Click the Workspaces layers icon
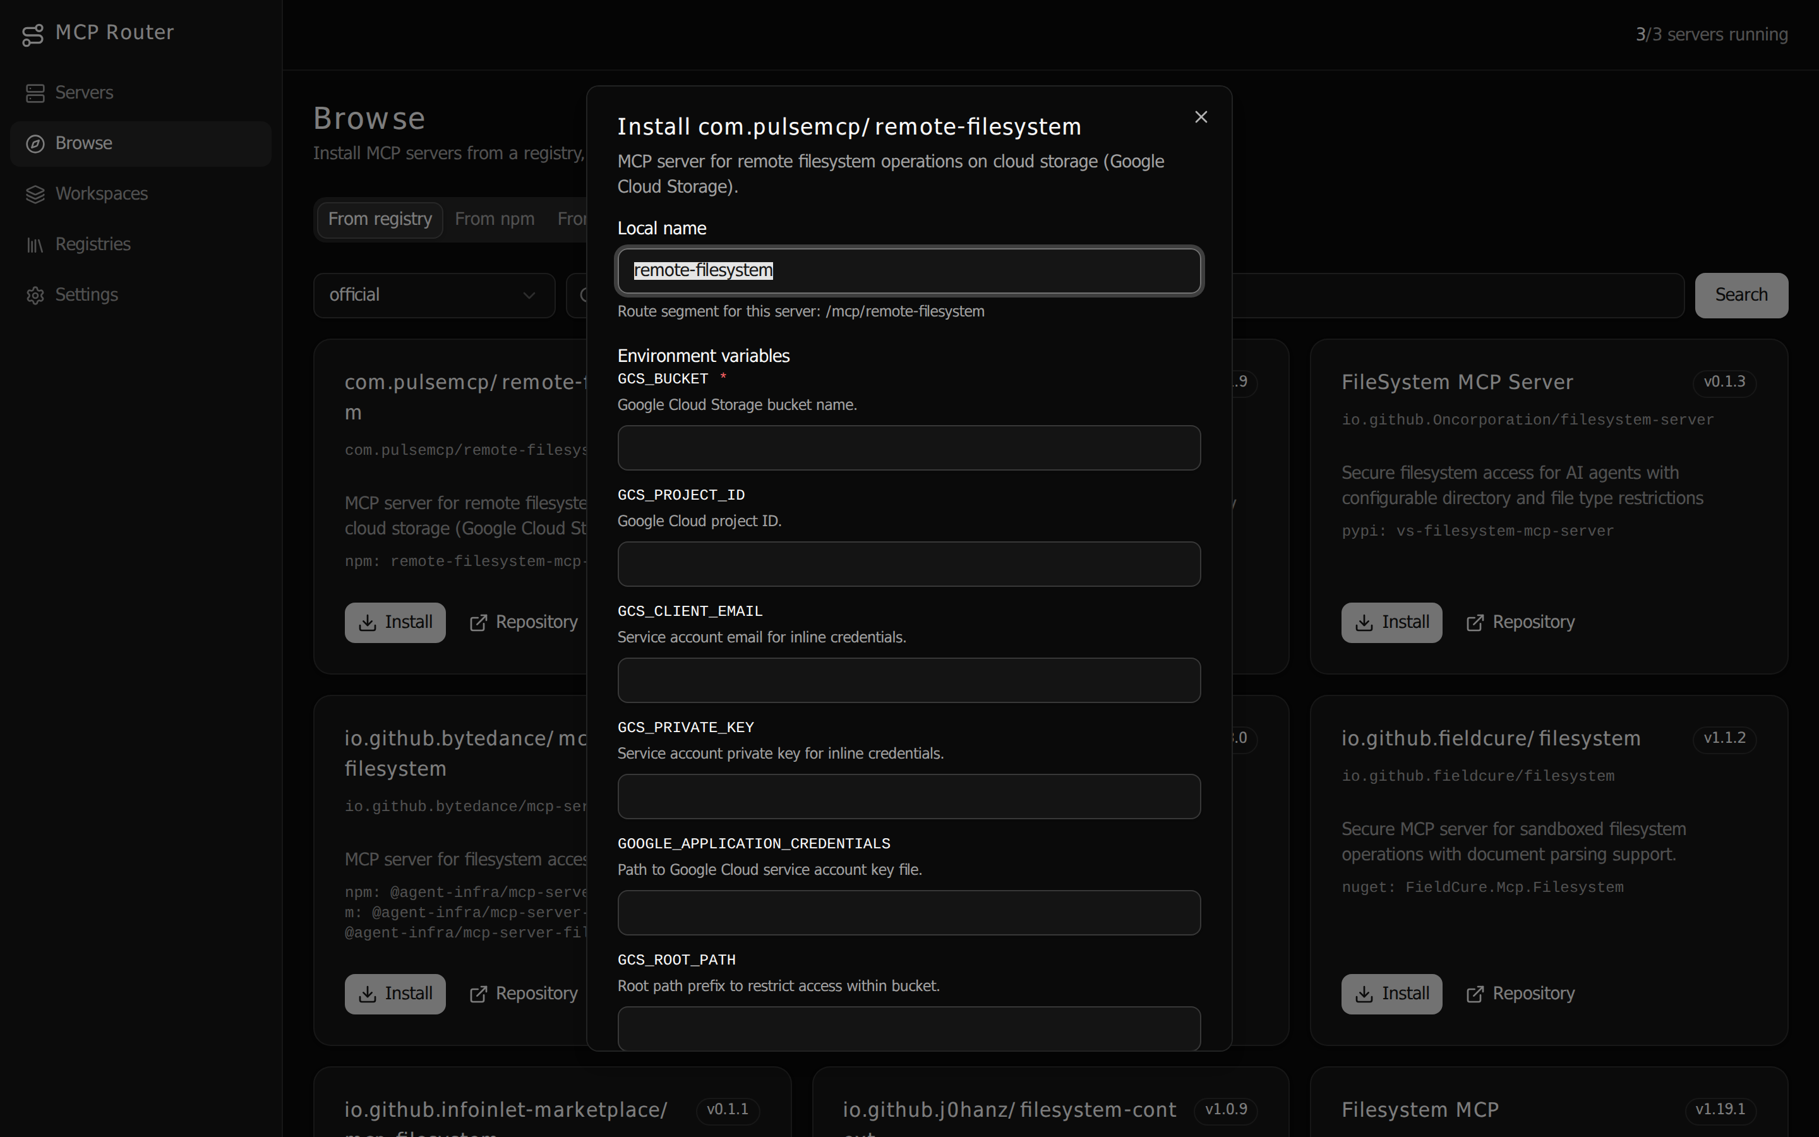1819x1137 pixels. [x=35, y=194]
